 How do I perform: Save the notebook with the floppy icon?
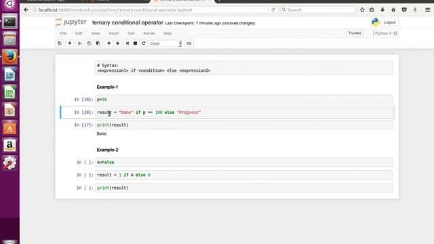click(x=60, y=43)
